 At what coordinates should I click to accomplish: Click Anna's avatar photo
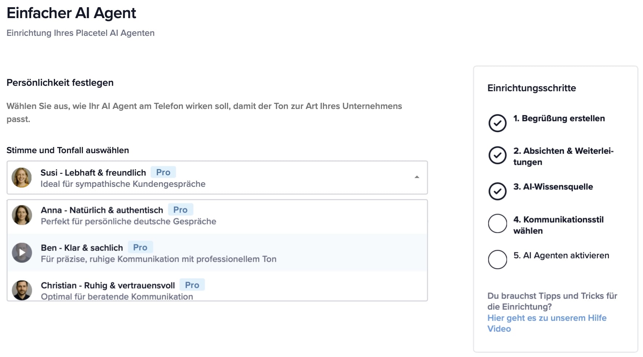(22, 215)
